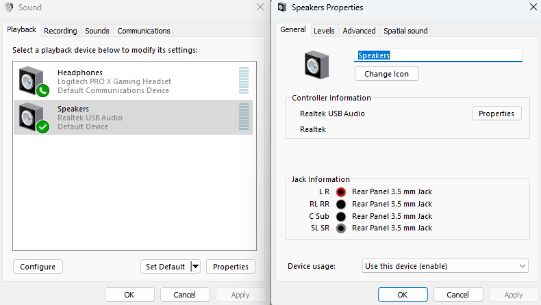Click the Configure button
This screenshot has width=541, height=305.
click(x=38, y=267)
